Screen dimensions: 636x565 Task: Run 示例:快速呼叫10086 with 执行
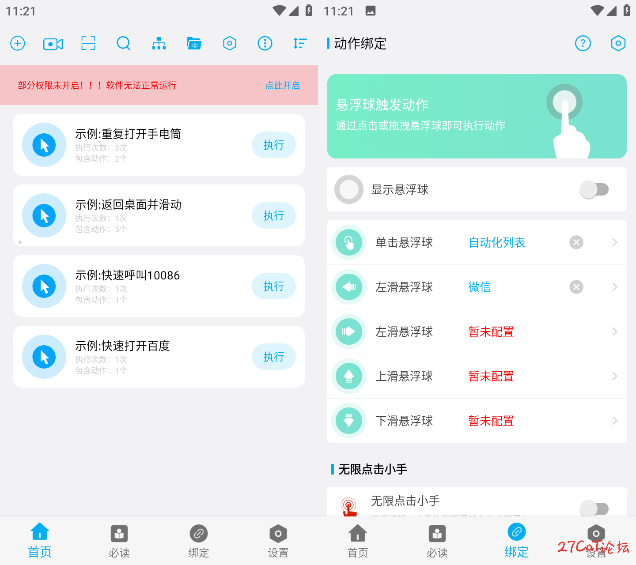point(274,286)
